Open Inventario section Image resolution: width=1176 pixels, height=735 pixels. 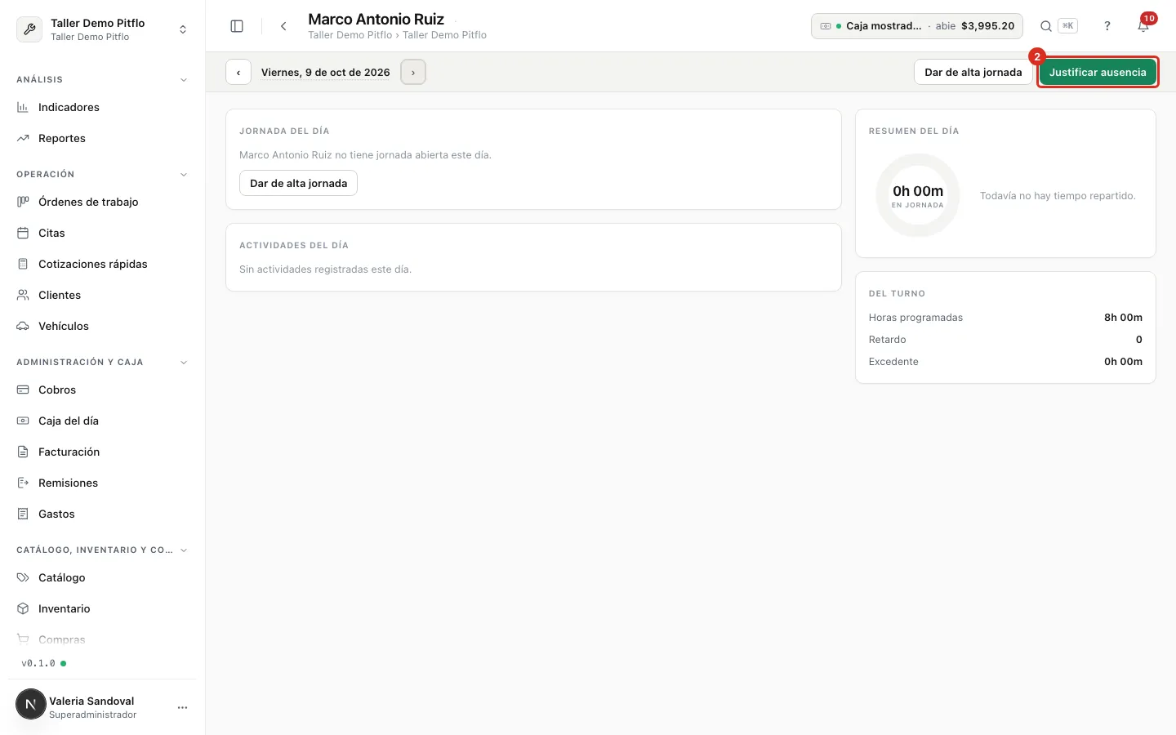click(102, 608)
